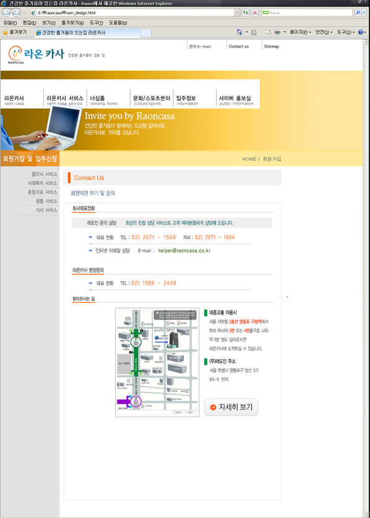Click the 자세히 보기 button

pyautogui.click(x=231, y=407)
